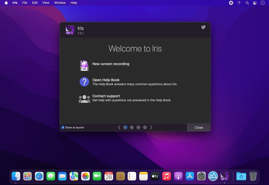The height and width of the screenshot is (185, 269).
Task: Go to the previous welcome page arrow
Action: [119, 127]
